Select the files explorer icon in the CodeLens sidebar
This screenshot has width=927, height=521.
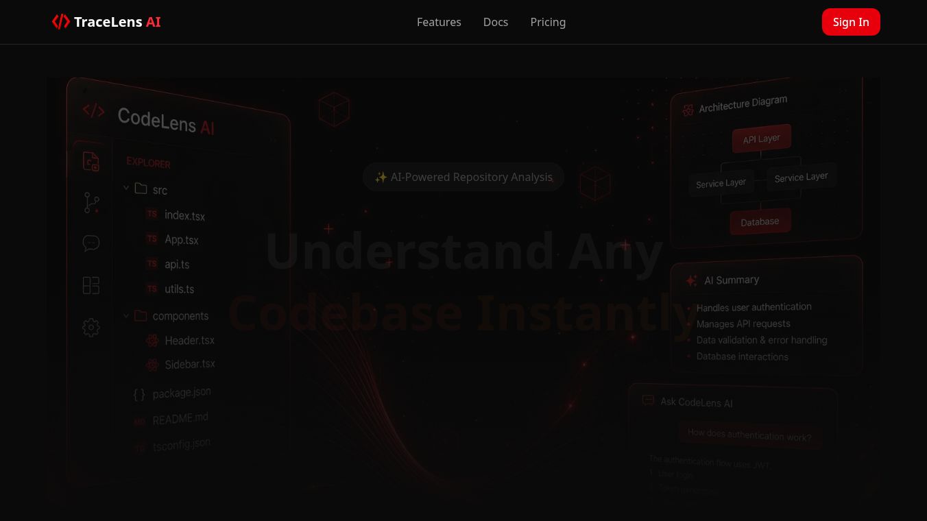91,162
